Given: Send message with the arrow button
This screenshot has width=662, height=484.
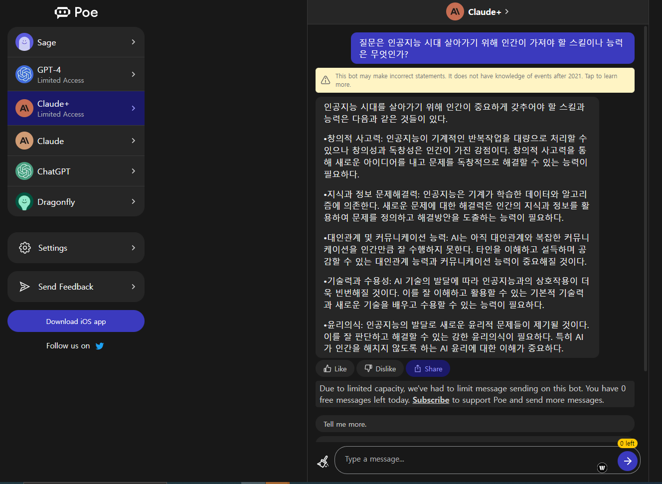Looking at the screenshot, I should [628, 461].
